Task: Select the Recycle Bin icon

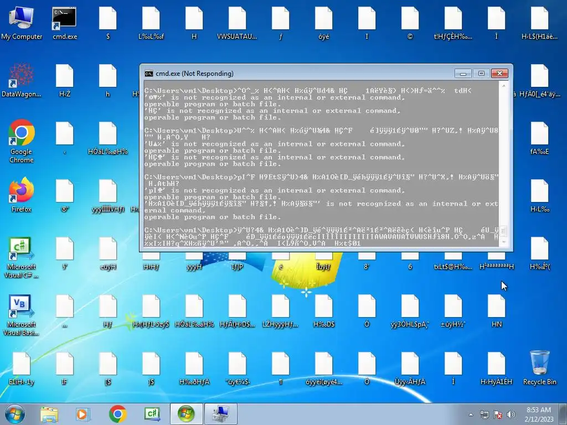Action: [x=539, y=368]
